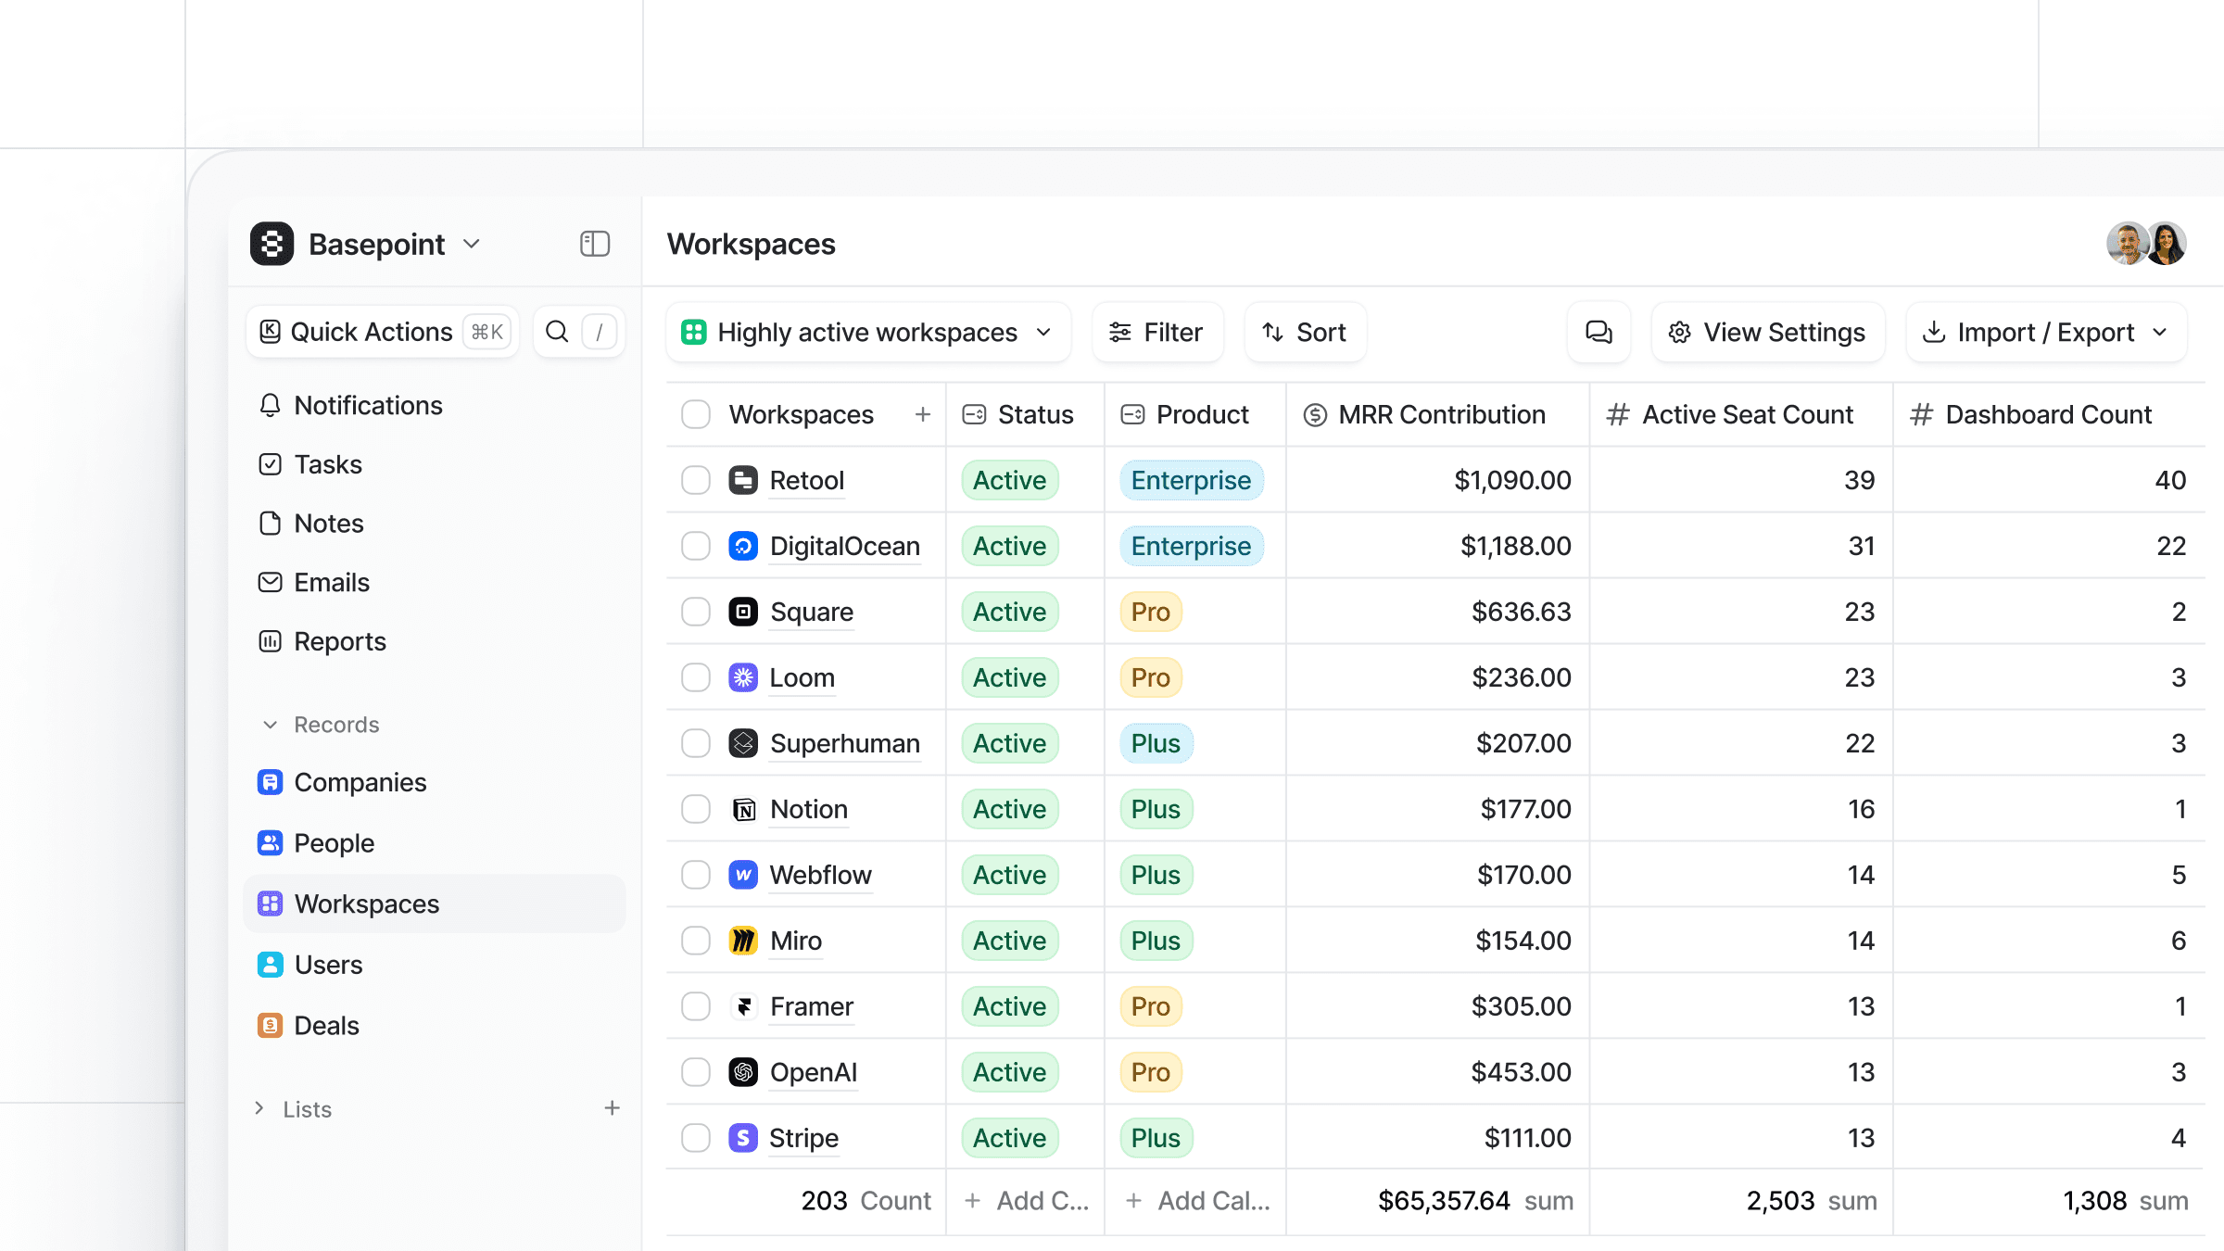Click the Enterprise tag on Retool row
2224x1251 pixels.
(x=1191, y=480)
